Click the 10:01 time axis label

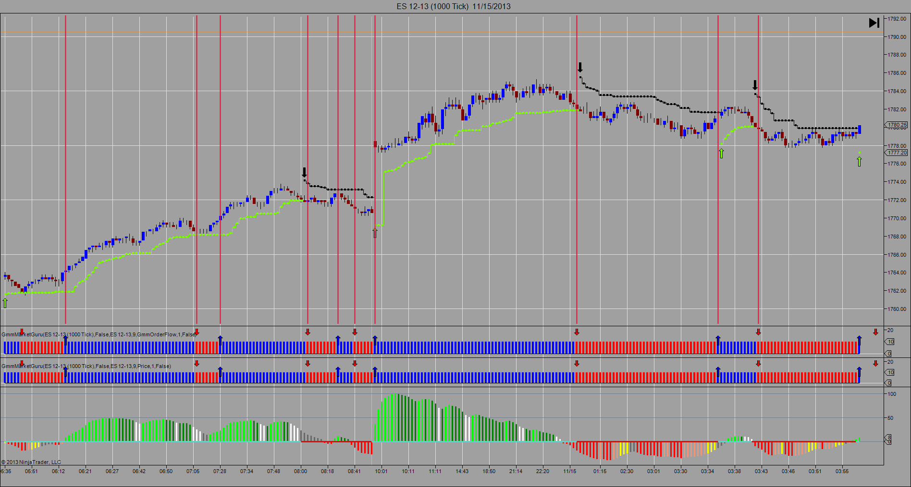coord(382,472)
